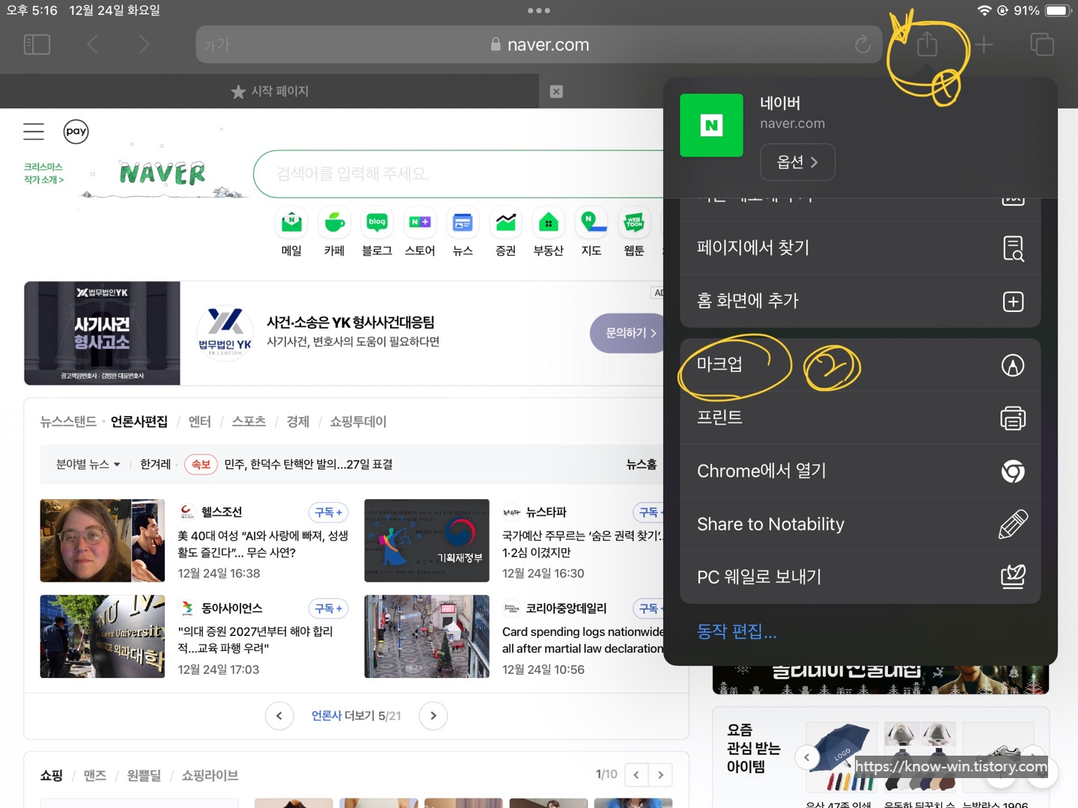Choose Share to Notability
Screen dimensions: 1078x808
[x=860, y=524]
